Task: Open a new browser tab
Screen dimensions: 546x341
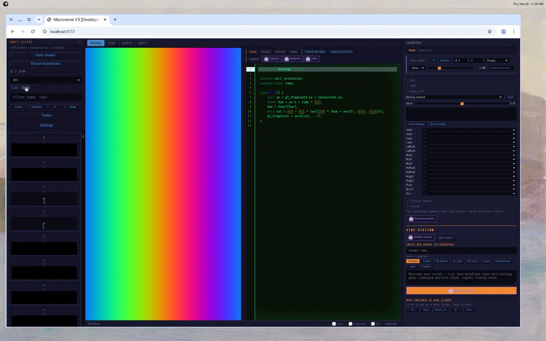Action: pyautogui.click(x=115, y=20)
